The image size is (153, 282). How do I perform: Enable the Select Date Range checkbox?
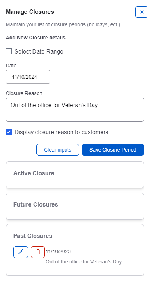9,51
